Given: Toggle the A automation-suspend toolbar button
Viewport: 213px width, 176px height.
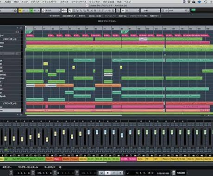Looking at the screenshot, I should [38, 11].
